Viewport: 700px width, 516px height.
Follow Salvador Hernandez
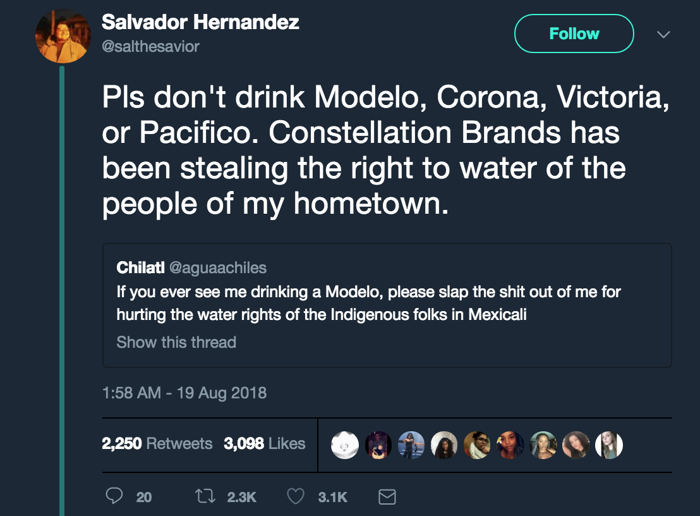coord(574,34)
